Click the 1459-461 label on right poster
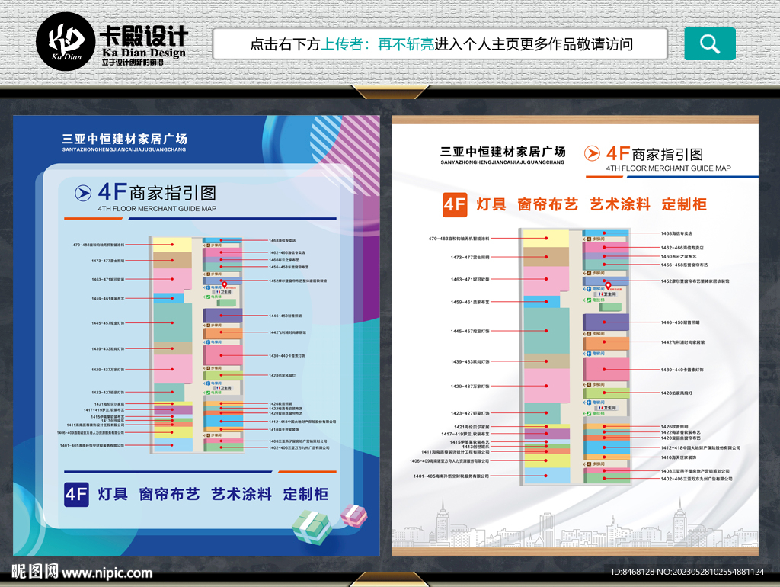 click(470, 302)
